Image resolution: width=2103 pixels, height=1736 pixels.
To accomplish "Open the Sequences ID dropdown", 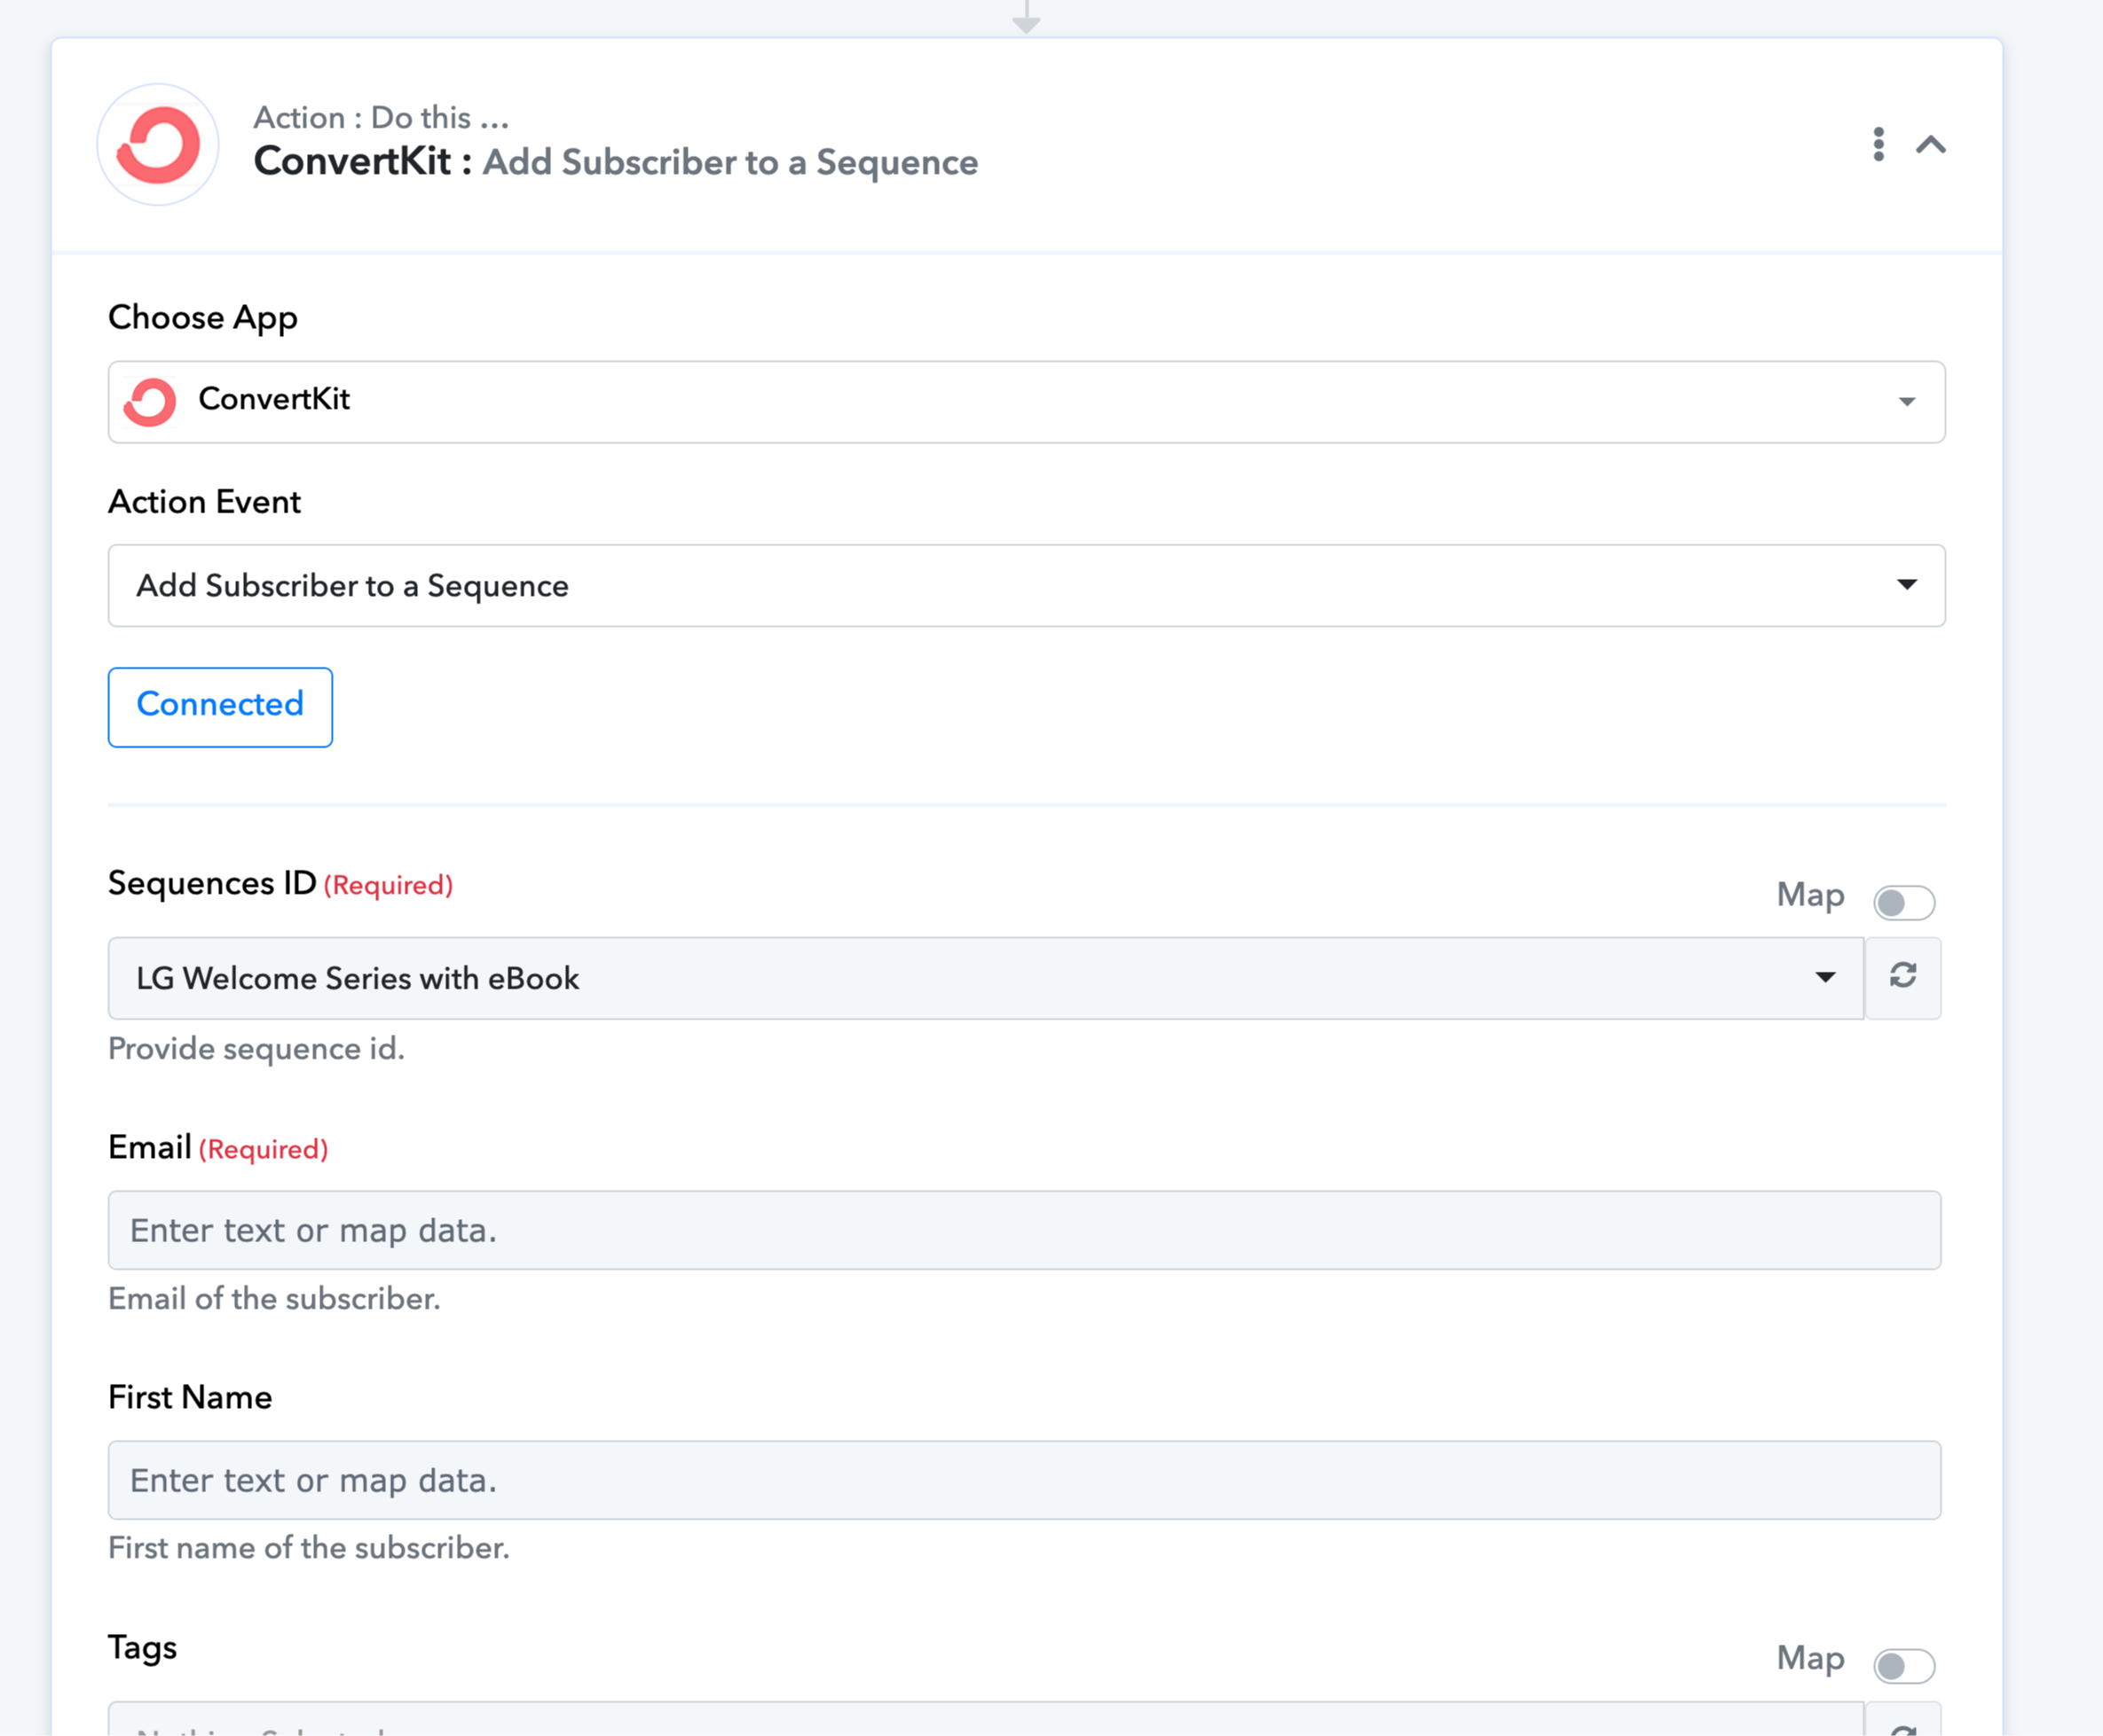I will (985, 978).
